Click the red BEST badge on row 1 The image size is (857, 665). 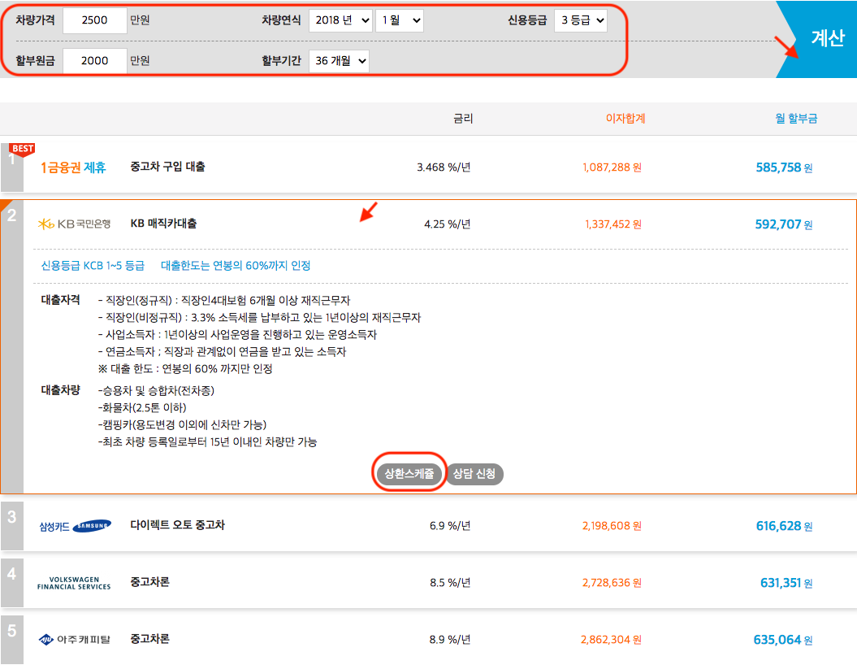20,149
